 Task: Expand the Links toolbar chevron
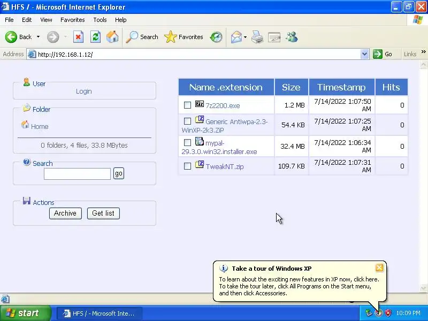[423, 51]
